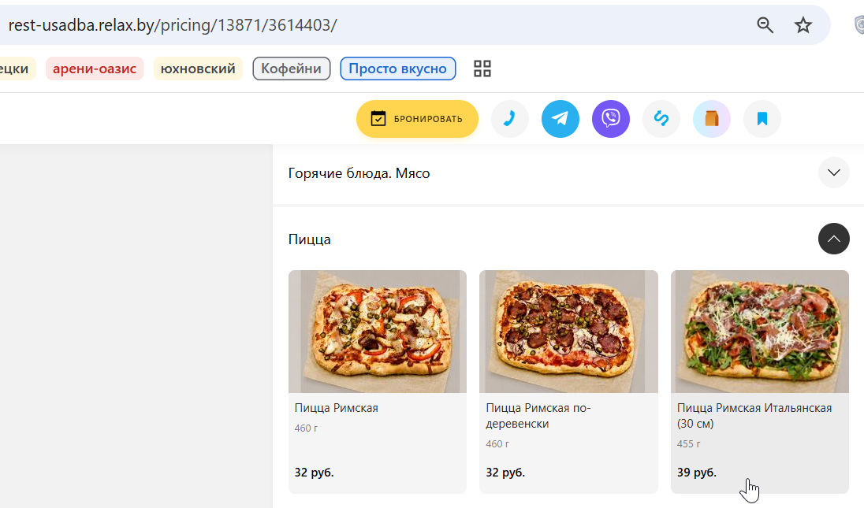864x508 pixels.
Task: Click the blue bookmark save icon
Action: (x=762, y=118)
